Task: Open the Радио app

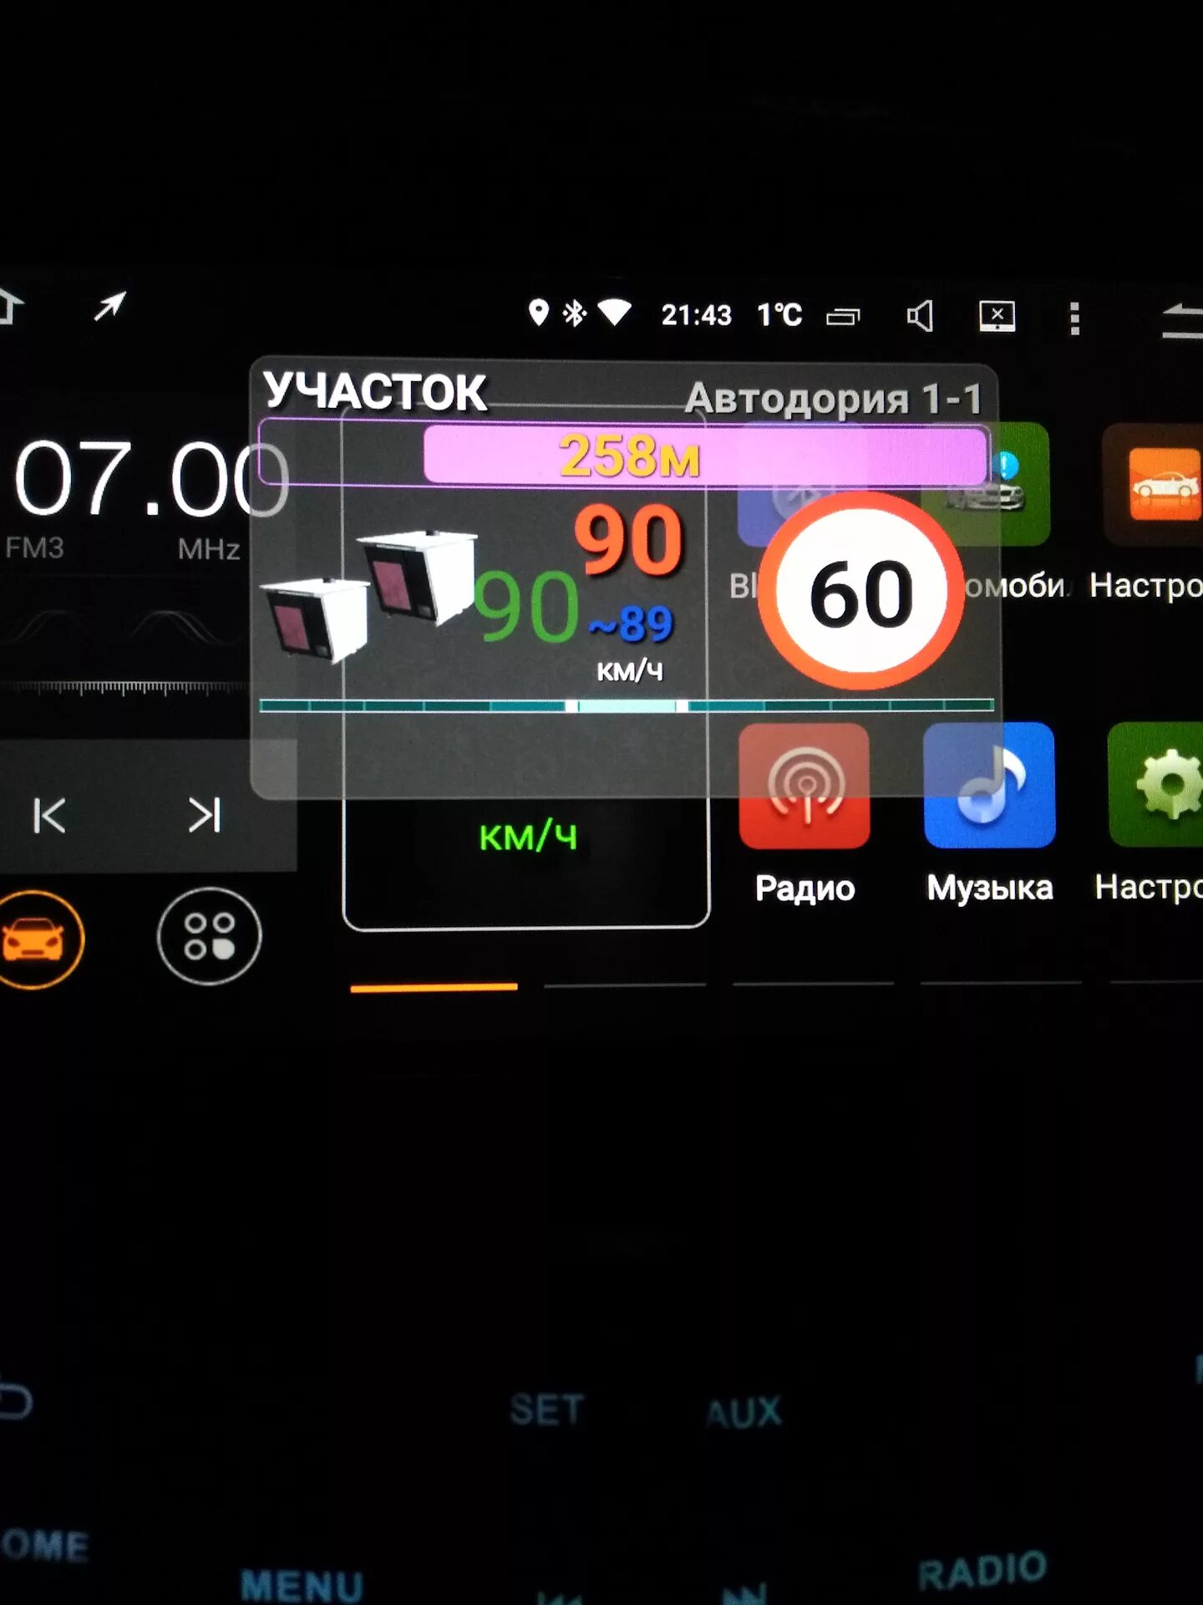Action: tap(805, 786)
